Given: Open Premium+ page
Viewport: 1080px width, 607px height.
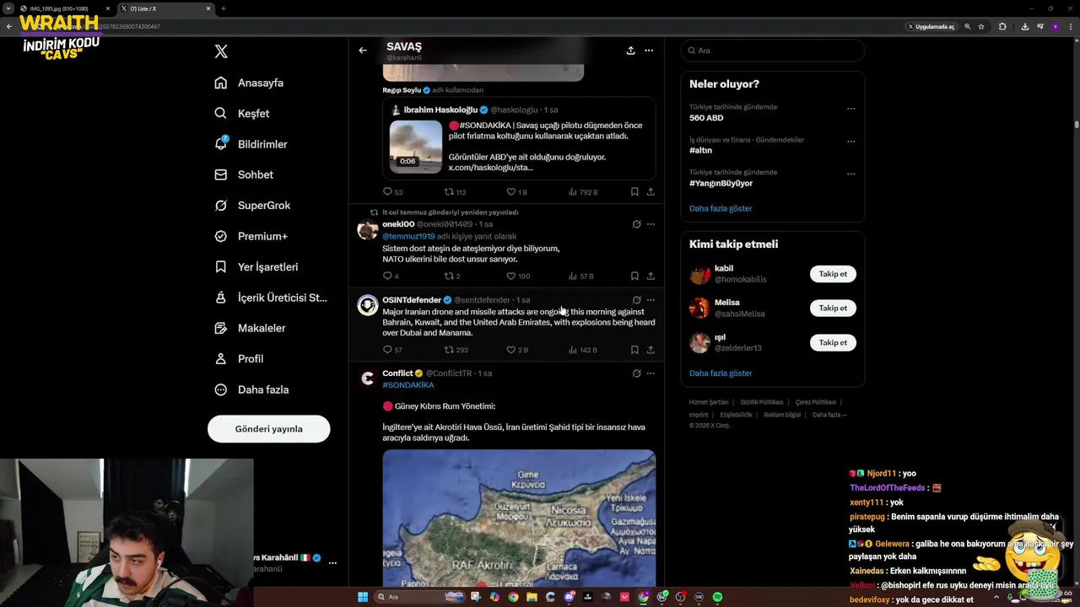Looking at the screenshot, I should (x=251, y=236).
